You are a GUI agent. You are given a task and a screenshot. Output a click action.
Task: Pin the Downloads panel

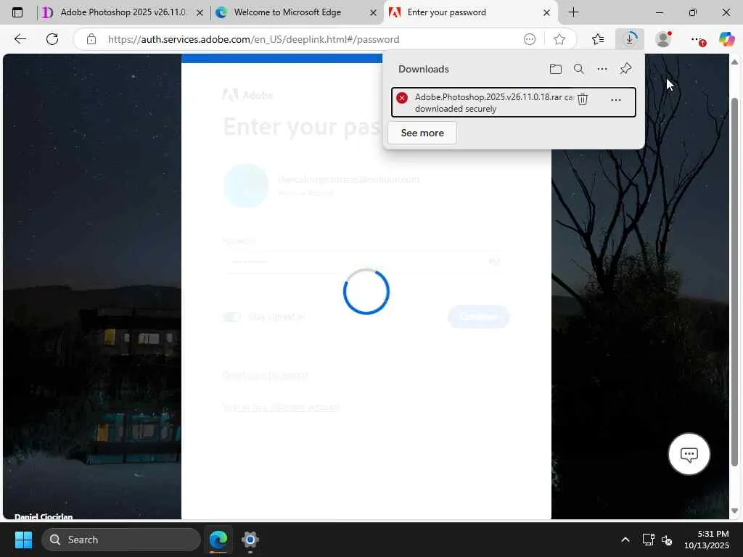click(x=625, y=69)
